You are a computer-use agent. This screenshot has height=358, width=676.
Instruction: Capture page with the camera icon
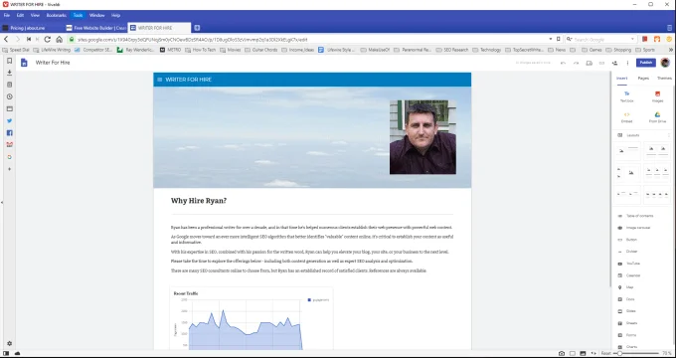562,353
